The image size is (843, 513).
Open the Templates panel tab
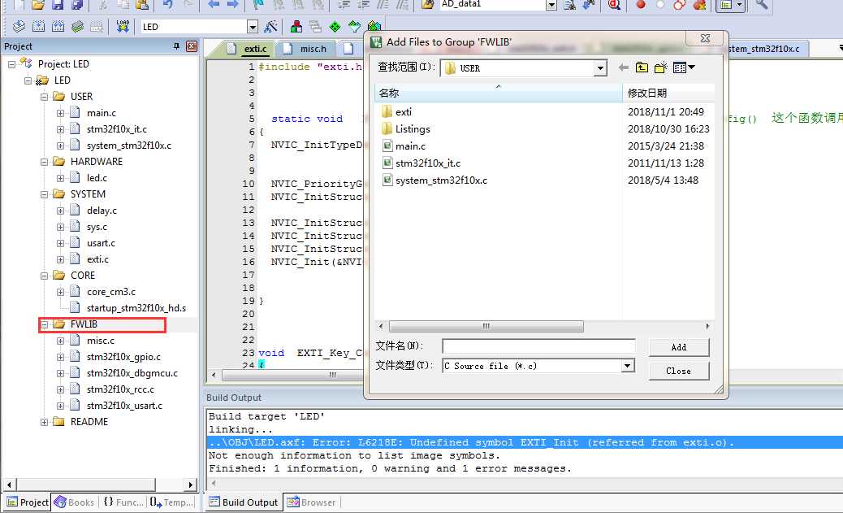coord(172,502)
